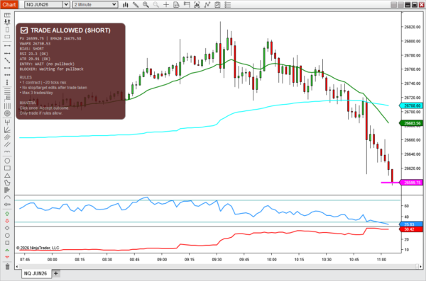Click the 'BLOCKER: waiting for pullback' text
The image size is (426, 281).
pyautogui.click(x=51, y=69)
